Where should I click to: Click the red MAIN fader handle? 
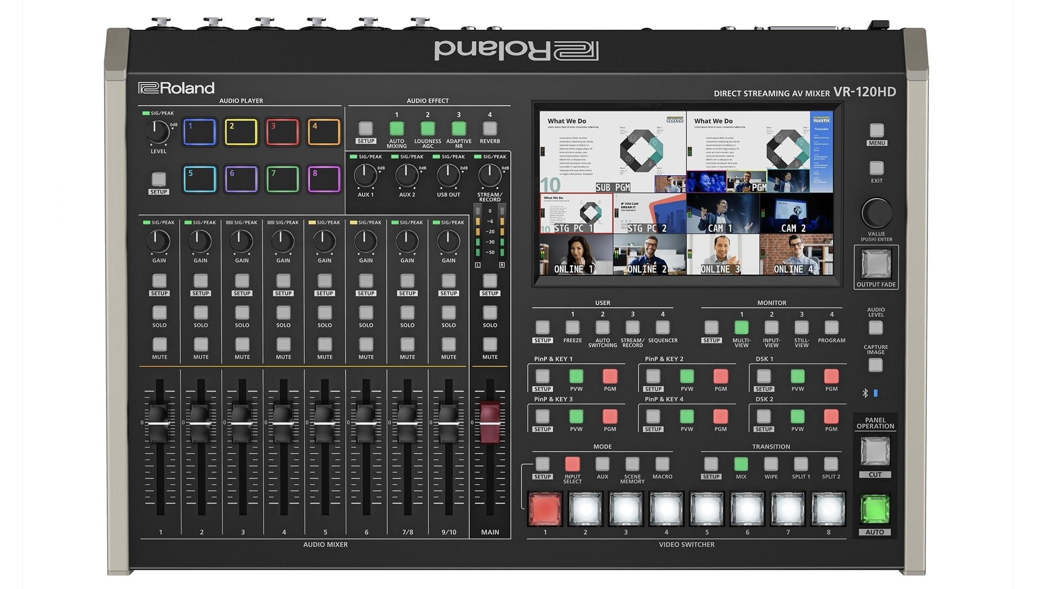[x=490, y=422]
